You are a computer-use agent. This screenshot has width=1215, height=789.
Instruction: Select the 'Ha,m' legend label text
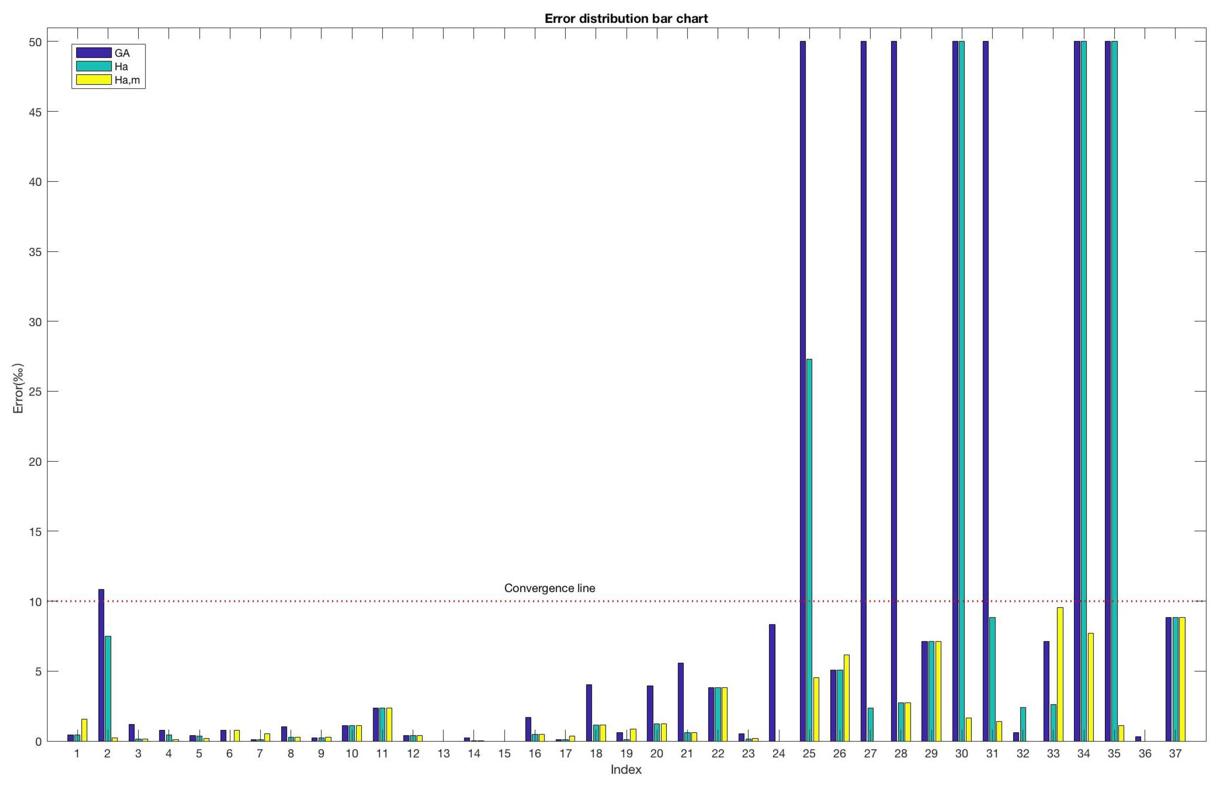pos(127,79)
